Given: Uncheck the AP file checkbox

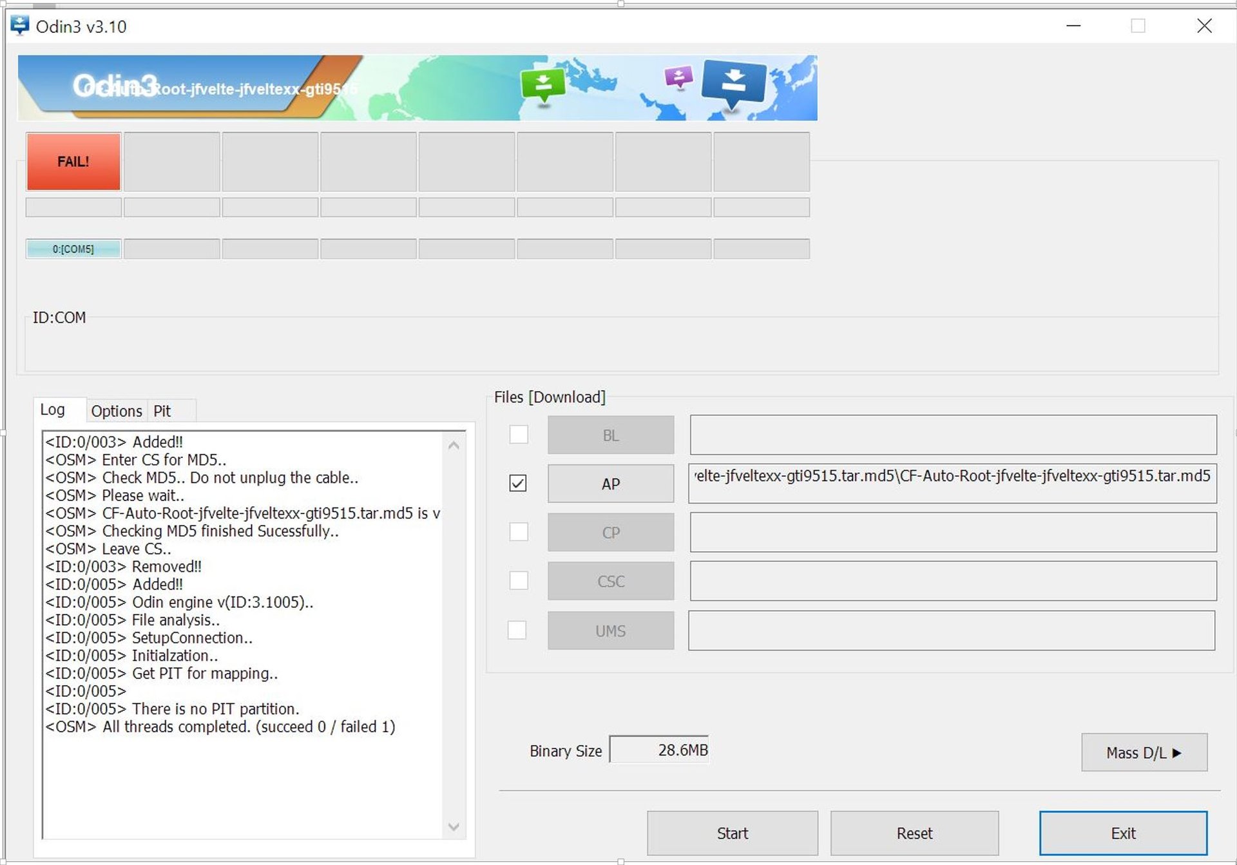Looking at the screenshot, I should coord(518,483).
